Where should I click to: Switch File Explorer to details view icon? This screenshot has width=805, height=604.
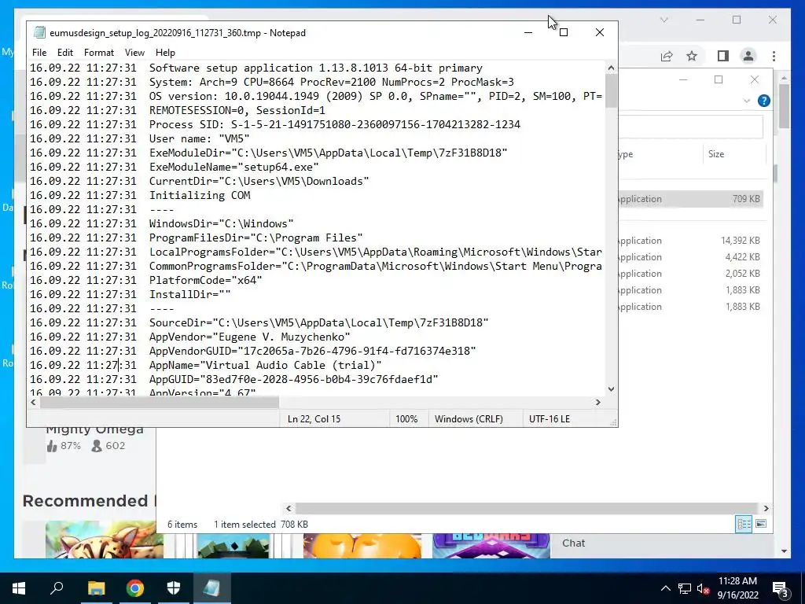pyautogui.click(x=744, y=524)
